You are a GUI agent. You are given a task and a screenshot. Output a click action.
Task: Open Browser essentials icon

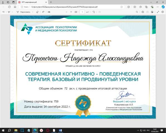[x=152, y=7]
